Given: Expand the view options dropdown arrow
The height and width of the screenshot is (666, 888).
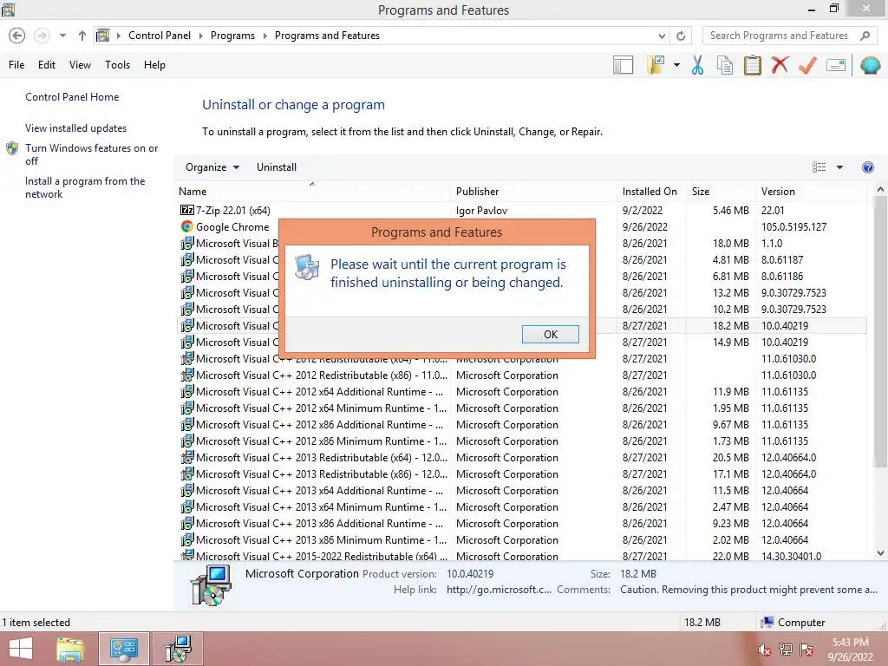Looking at the screenshot, I should [x=839, y=167].
